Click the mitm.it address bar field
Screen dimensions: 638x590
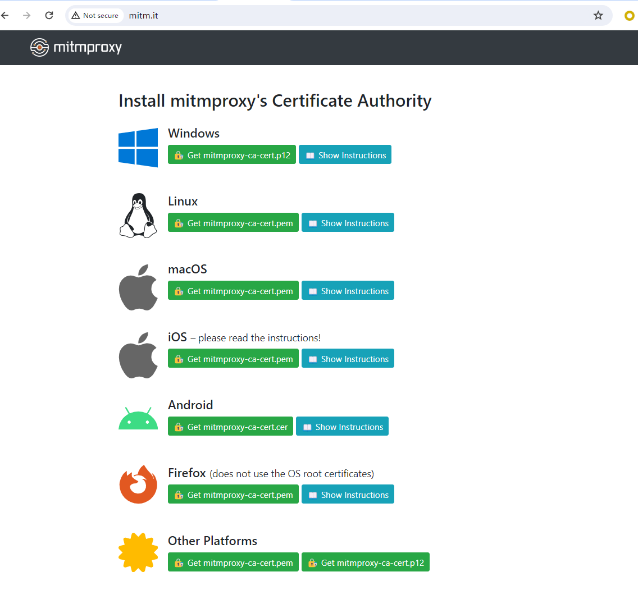[337, 16]
